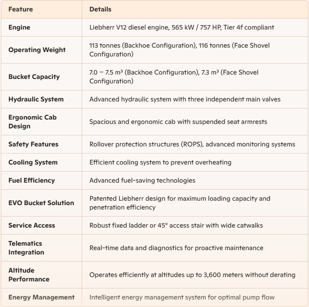Click the "Hydraulic System" row label
The image size is (309, 307).
point(36,99)
